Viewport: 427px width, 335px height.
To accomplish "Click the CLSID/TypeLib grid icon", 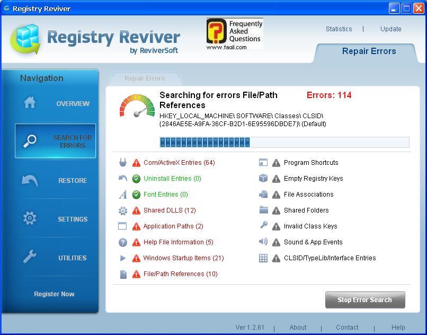I will (x=263, y=258).
